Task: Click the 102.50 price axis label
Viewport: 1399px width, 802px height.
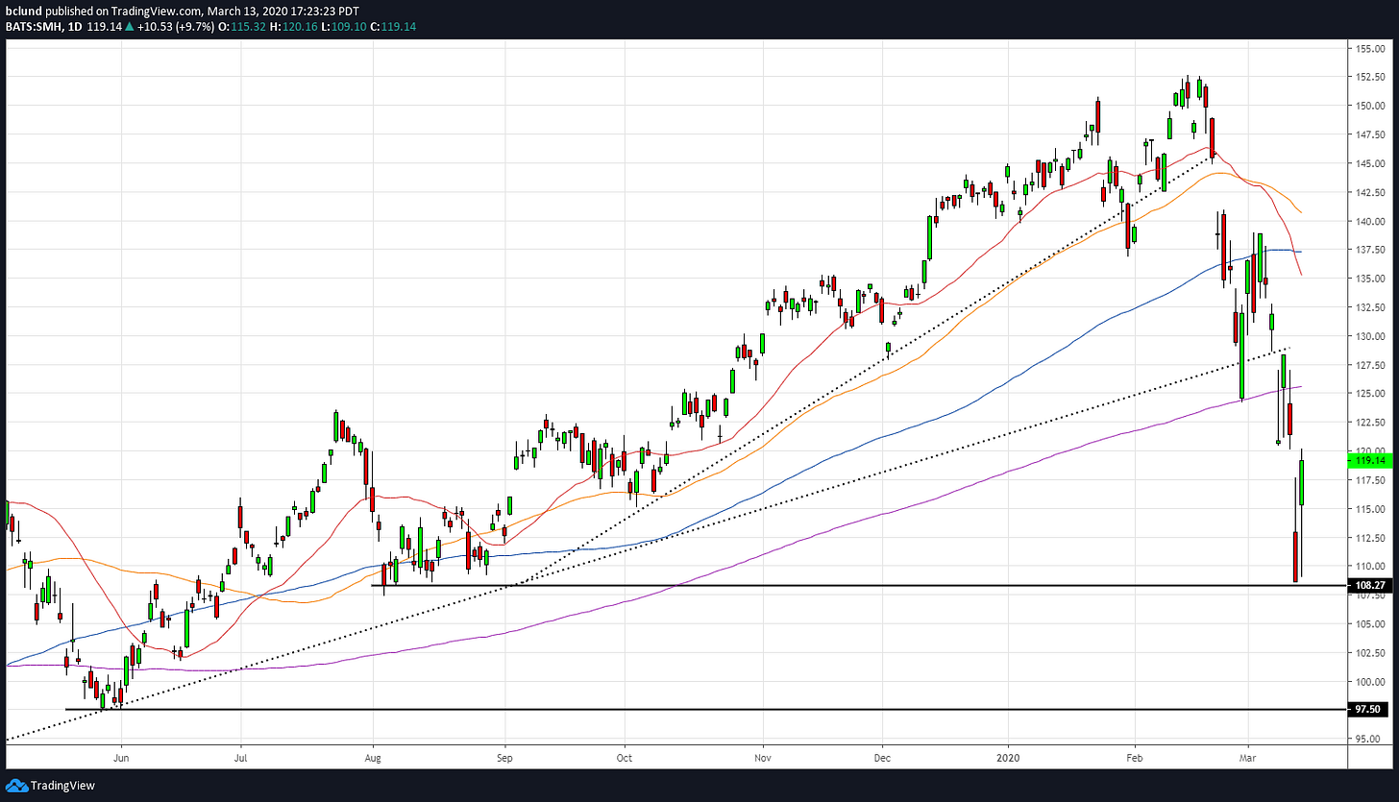Action: coord(1370,653)
